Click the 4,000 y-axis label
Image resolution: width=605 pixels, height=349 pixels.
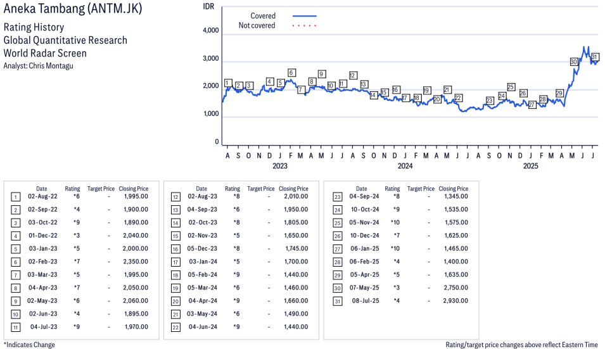coord(211,30)
